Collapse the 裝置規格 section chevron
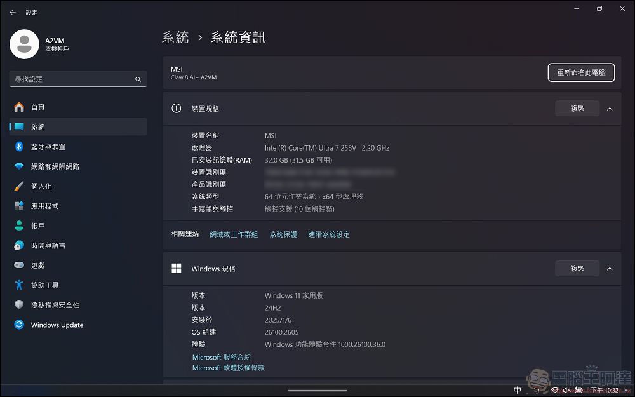The image size is (635, 397). coord(610,109)
